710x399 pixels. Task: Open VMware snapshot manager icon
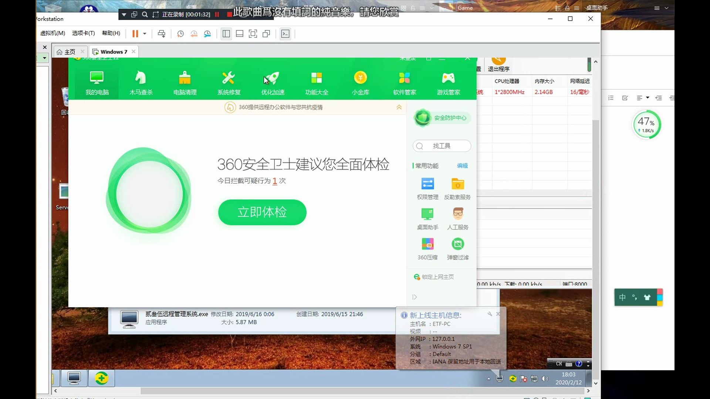click(x=207, y=34)
